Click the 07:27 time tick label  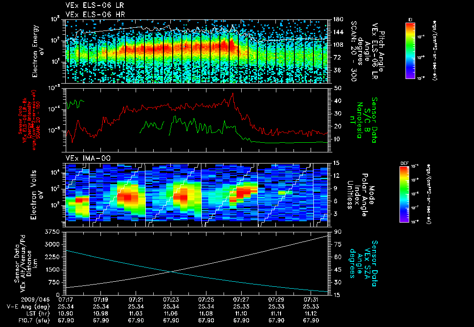click(x=241, y=300)
